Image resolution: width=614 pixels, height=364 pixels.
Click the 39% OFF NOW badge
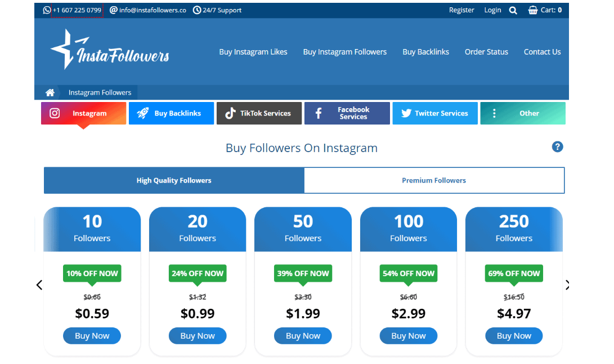tap(303, 273)
